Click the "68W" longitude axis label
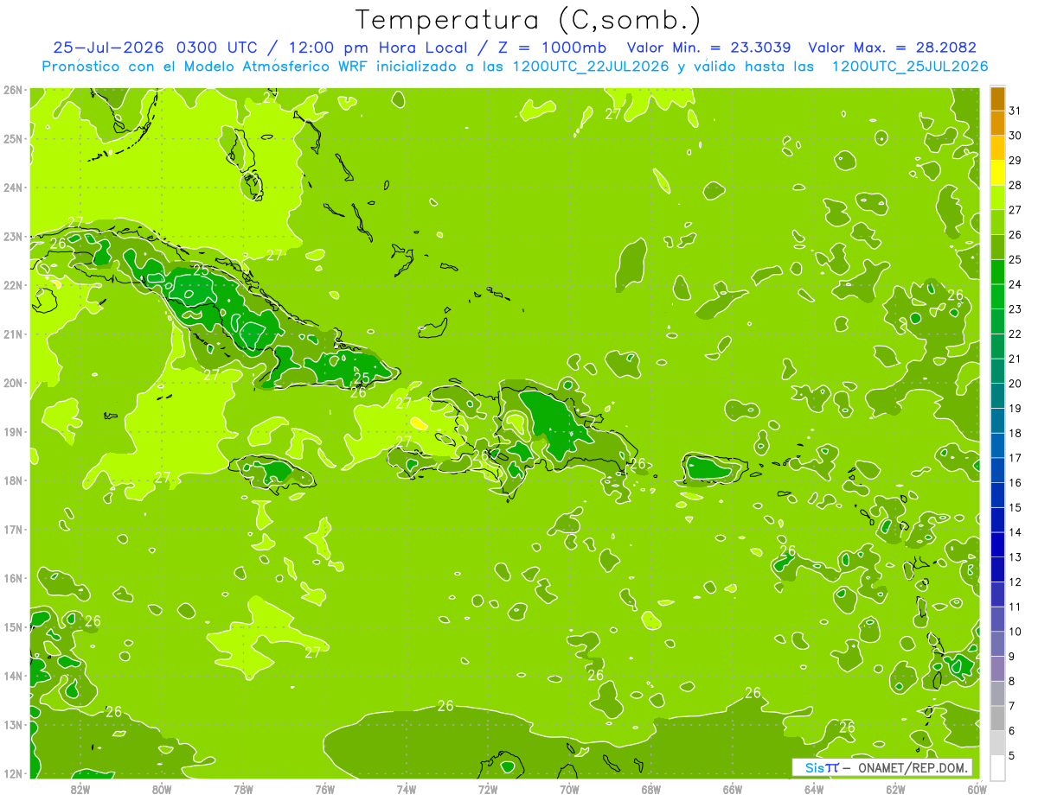This screenshot has height=801, width=1038. (x=651, y=789)
